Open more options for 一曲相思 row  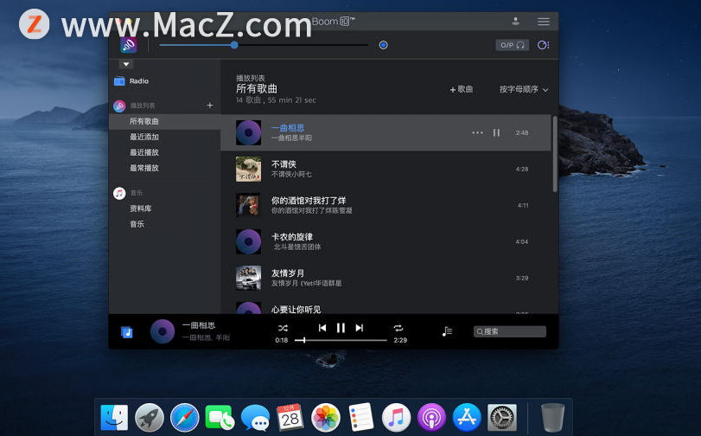477,132
